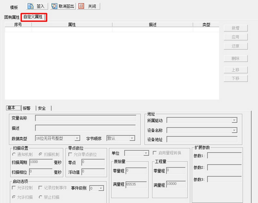This screenshot has width=258, height=203.
Task: Click 原始量 满量程 input field
Action: [x=136, y=184]
